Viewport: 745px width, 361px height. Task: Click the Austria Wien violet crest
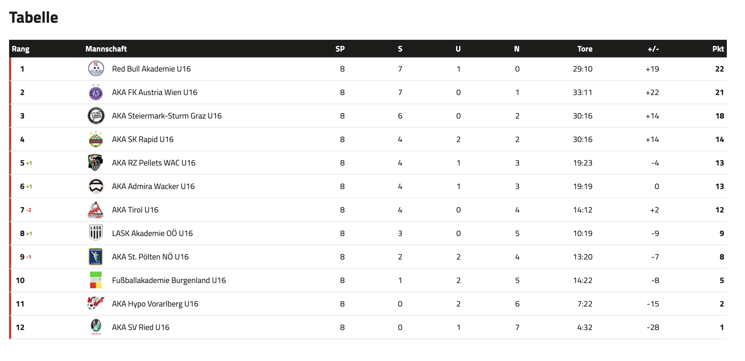(96, 93)
